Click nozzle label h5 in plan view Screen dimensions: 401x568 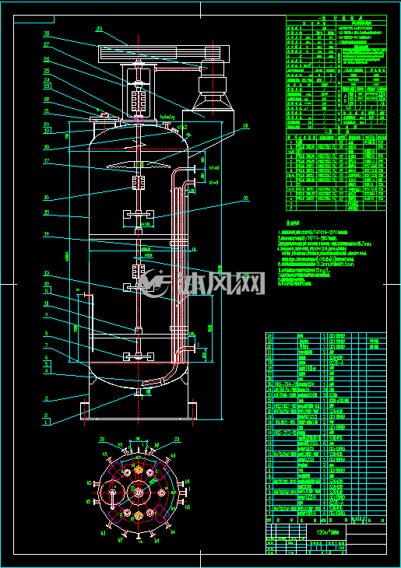pyautogui.click(x=188, y=507)
